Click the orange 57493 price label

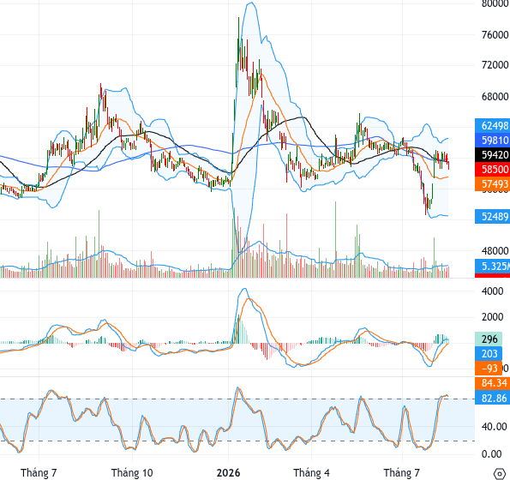tap(493, 184)
